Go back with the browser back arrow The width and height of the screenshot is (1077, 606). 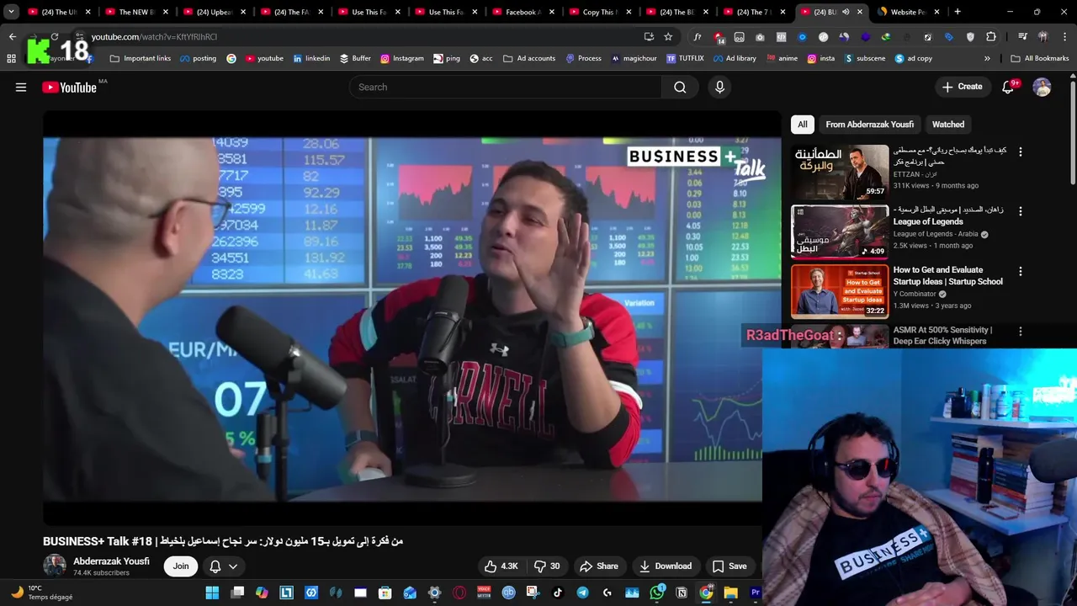click(12, 37)
